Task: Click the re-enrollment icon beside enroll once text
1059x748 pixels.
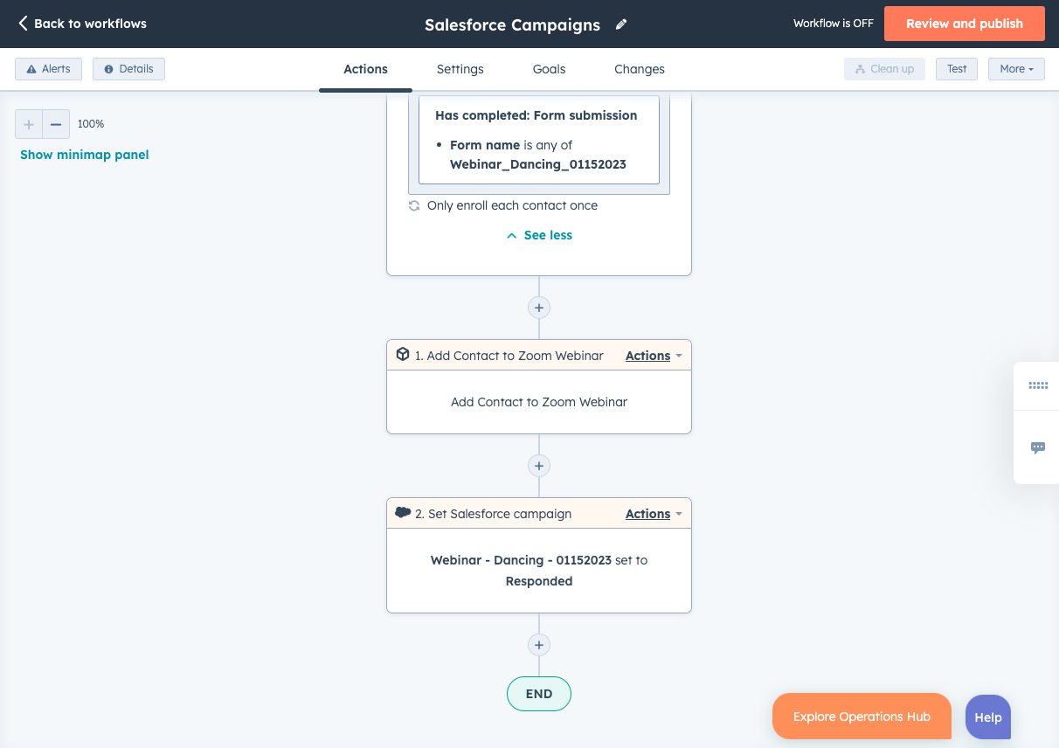Action: (x=413, y=205)
